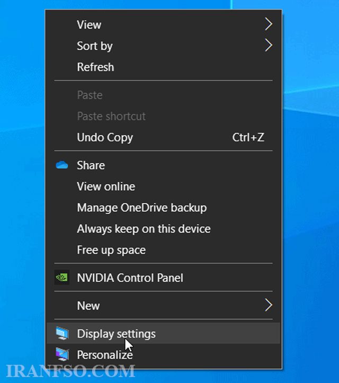The image size is (339, 383).
Task: Expand the Sort by submenu arrow
Action: pos(269,46)
